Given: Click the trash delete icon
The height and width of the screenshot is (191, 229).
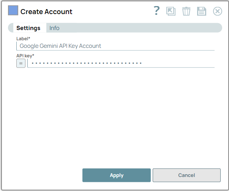Looking at the screenshot, I should tap(186, 11).
